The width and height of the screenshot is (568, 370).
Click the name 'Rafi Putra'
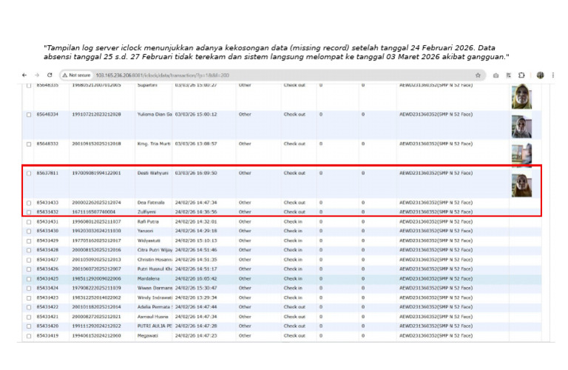[x=148, y=222]
